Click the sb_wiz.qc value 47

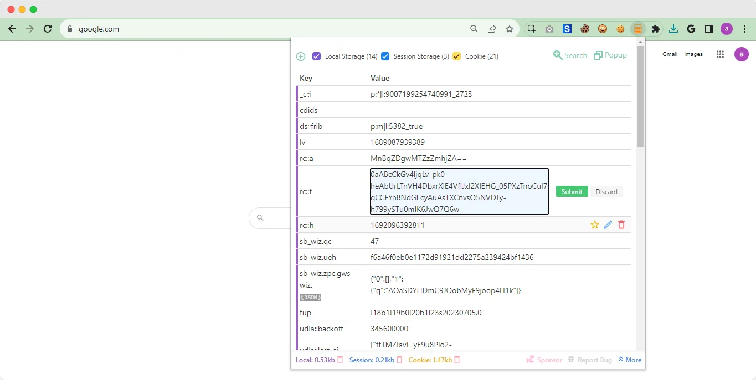coord(375,241)
